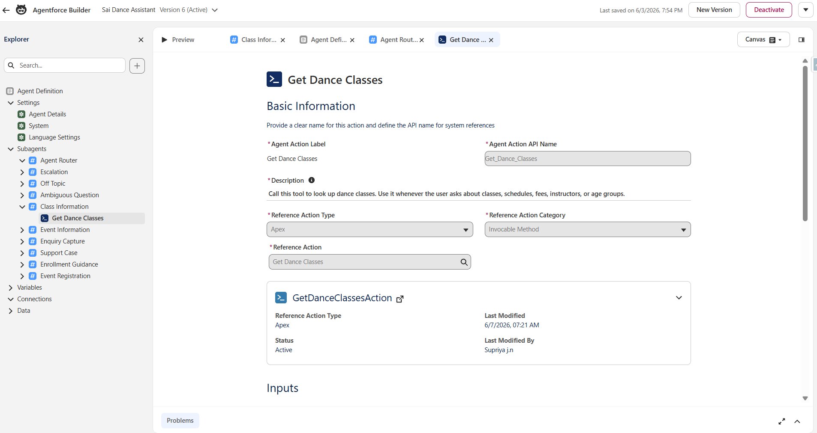Open Event Registration subagent

tap(65, 276)
